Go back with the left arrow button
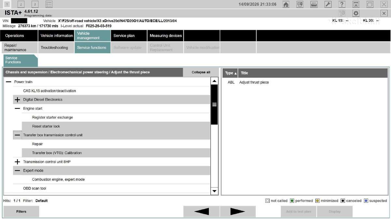 point(201,212)
